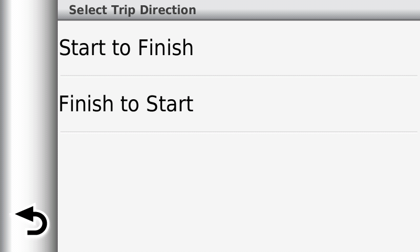Click the Select Trip Direction heading text

(x=132, y=10)
